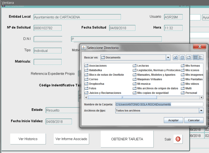Go up one folder level icon

[x=175, y=57]
